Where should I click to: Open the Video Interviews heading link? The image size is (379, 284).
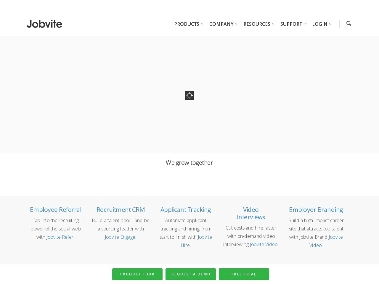251,213
